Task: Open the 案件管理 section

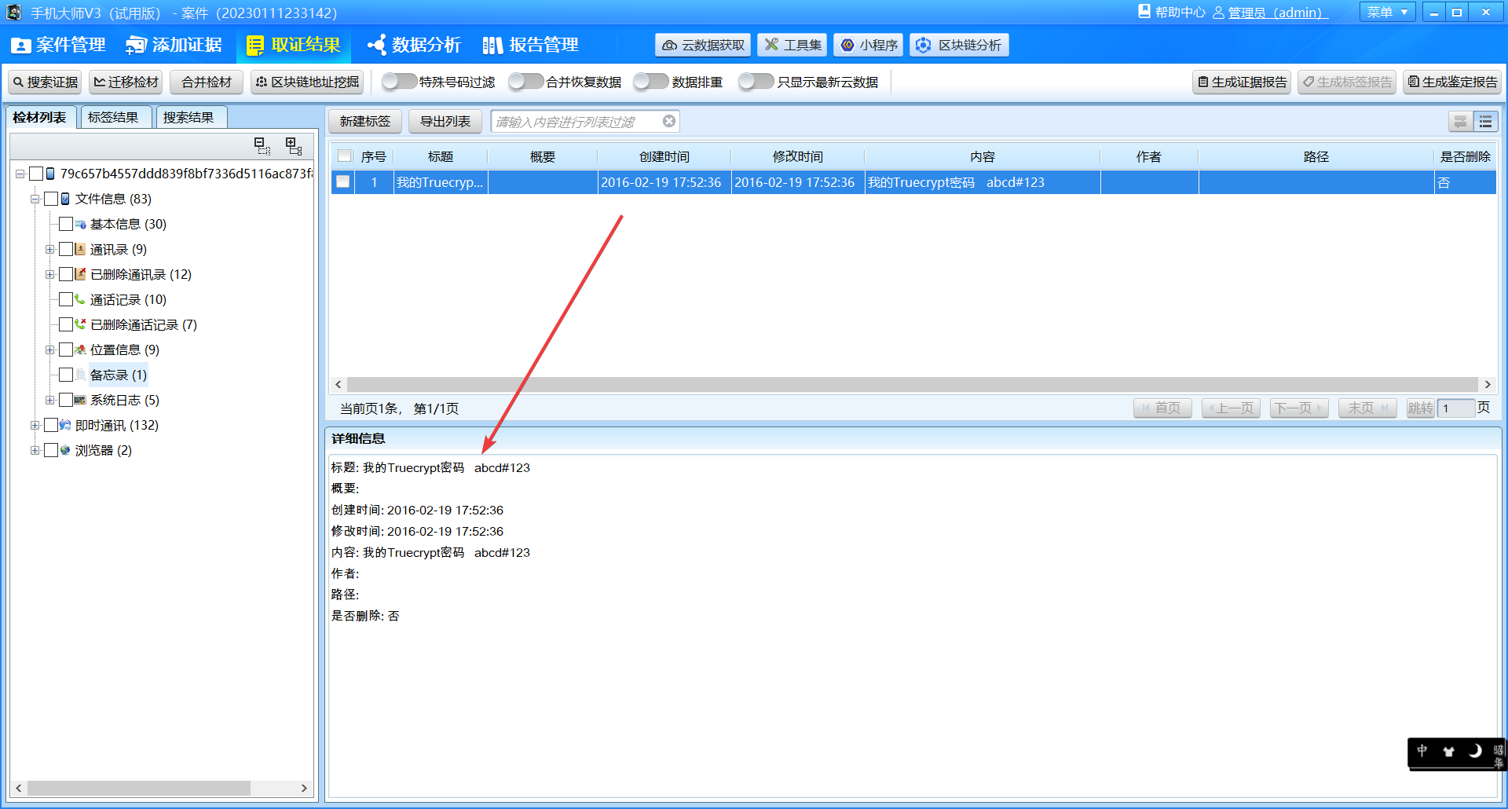Action: point(59,45)
